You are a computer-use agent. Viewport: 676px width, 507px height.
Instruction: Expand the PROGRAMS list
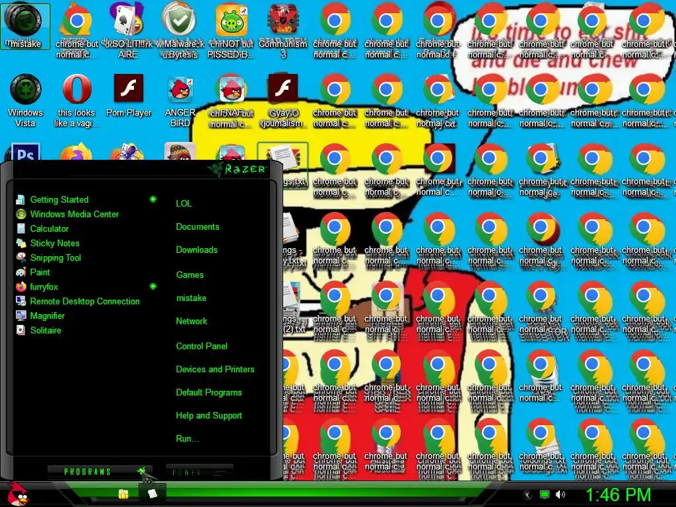(100, 471)
